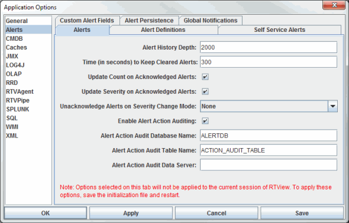
Task: Cancel the Application Options dialog
Action: pos(216,213)
